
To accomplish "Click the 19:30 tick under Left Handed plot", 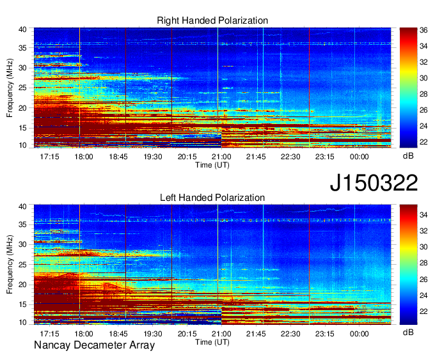I will tap(153, 334).
